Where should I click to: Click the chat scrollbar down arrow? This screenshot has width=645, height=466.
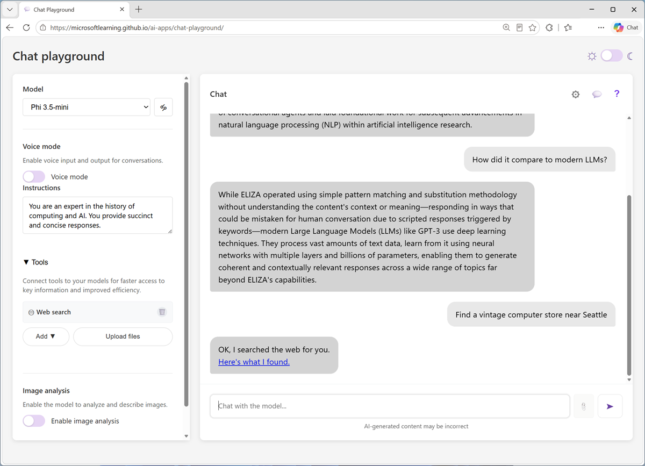point(629,380)
